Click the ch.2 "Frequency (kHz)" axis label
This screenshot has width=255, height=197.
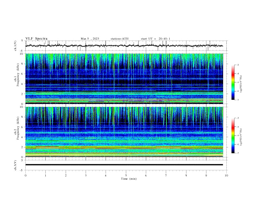coord(18,128)
